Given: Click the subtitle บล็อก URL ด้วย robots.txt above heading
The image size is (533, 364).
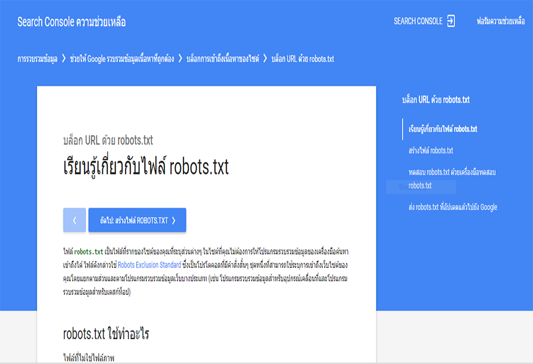Looking at the screenshot, I should tap(108, 140).
